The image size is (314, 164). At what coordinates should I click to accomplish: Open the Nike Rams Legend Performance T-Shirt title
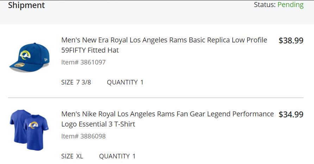point(168,119)
